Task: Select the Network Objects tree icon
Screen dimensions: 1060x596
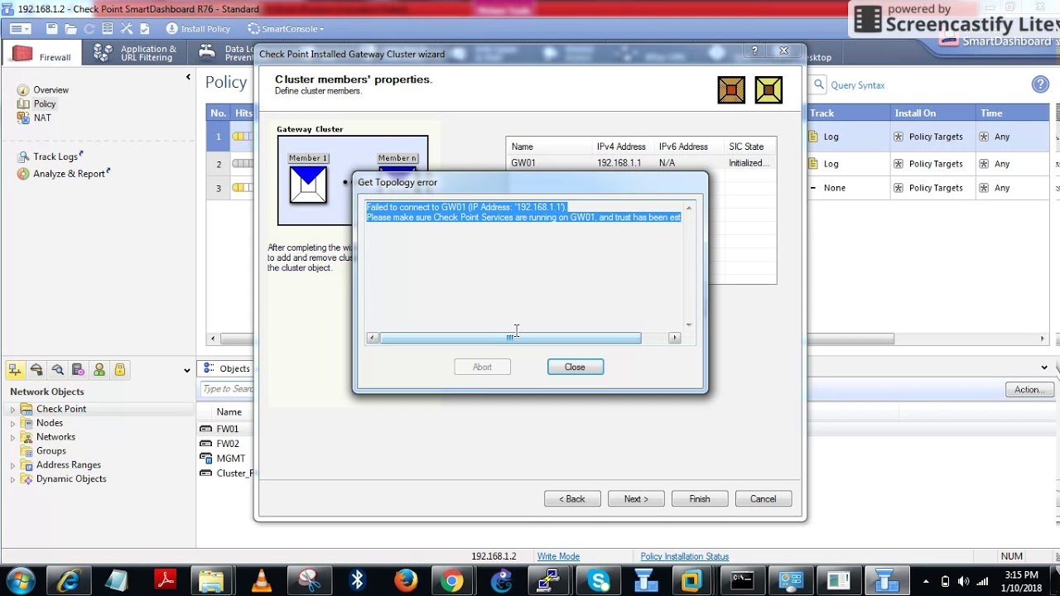Action: pos(15,370)
